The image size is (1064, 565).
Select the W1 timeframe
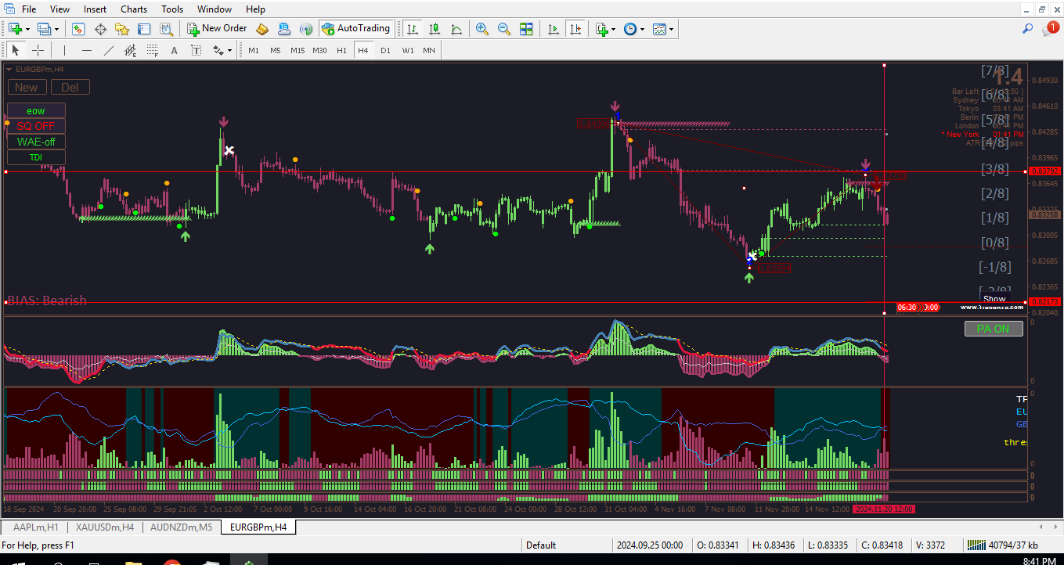408,50
